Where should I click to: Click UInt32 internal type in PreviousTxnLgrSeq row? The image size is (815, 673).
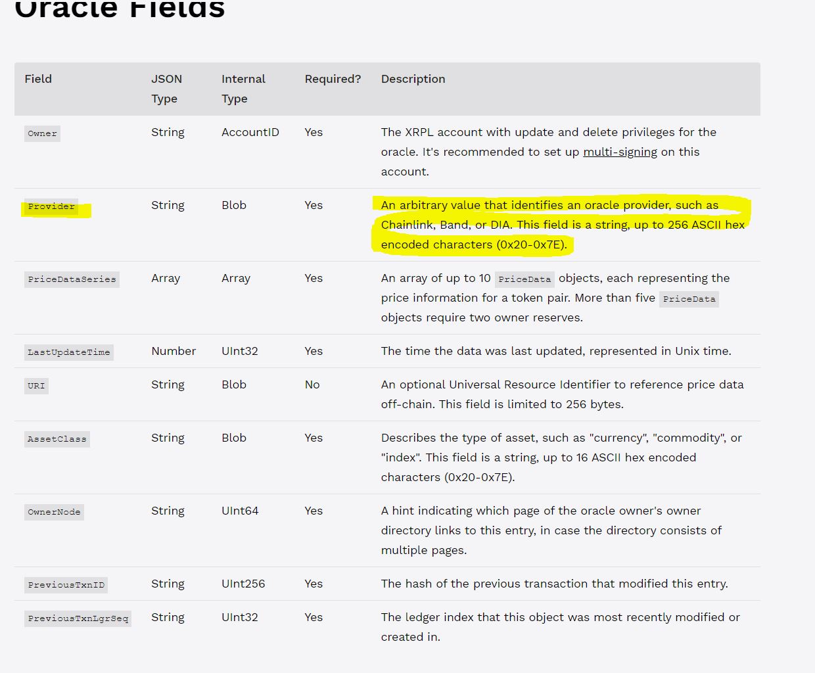(240, 617)
